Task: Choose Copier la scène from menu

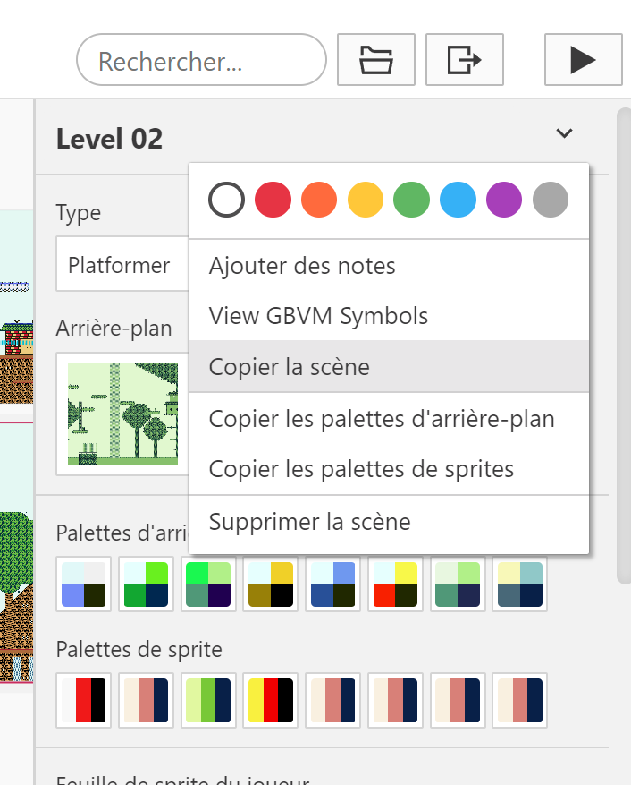Action: click(289, 367)
